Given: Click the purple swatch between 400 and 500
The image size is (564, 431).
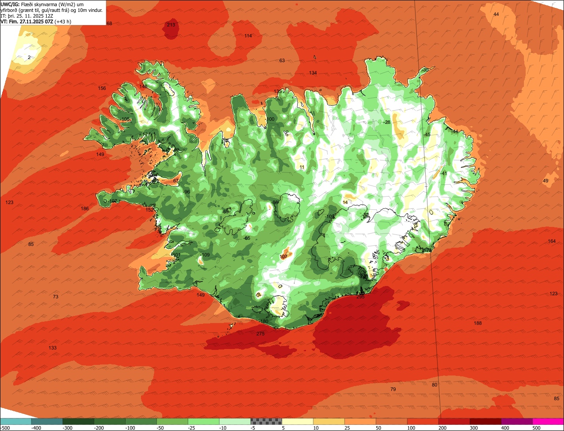Looking at the screenshot, I should tap(516, 421).
